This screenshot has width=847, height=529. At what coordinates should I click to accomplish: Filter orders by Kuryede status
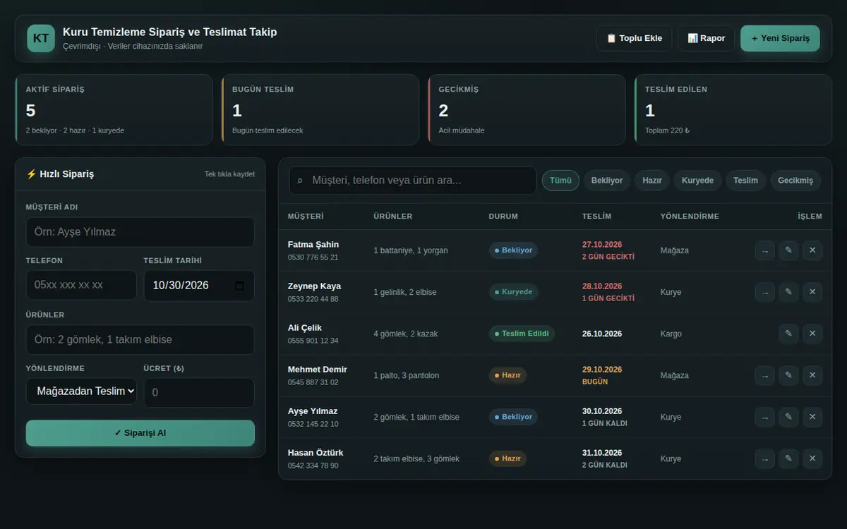coord(697,181)
